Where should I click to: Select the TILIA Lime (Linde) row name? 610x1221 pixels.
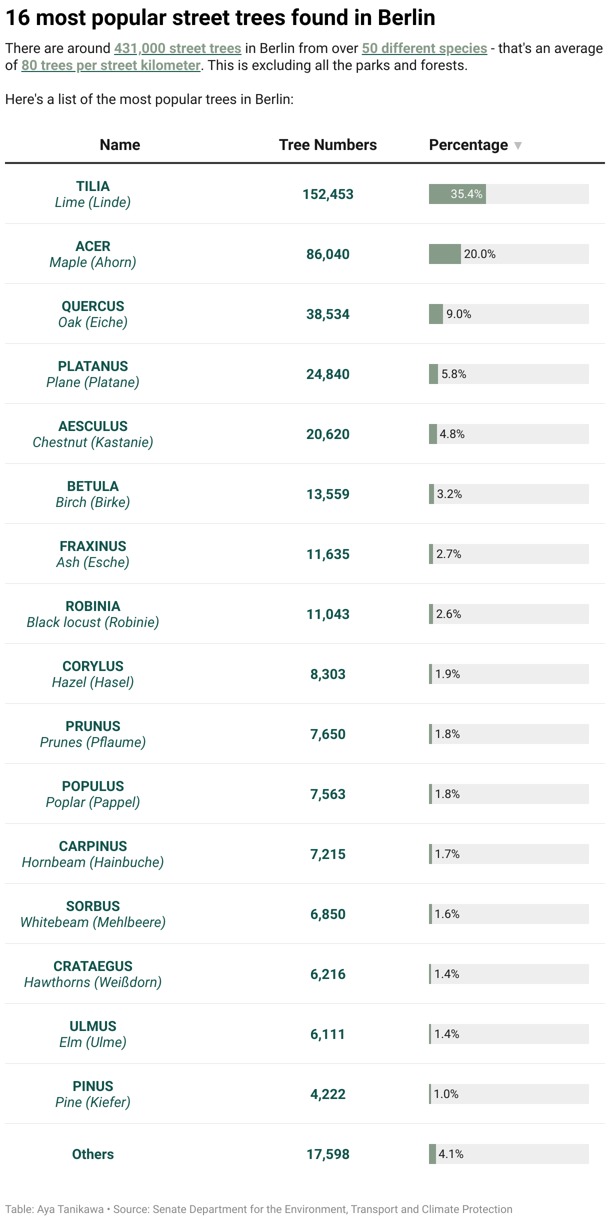(93, 194)
